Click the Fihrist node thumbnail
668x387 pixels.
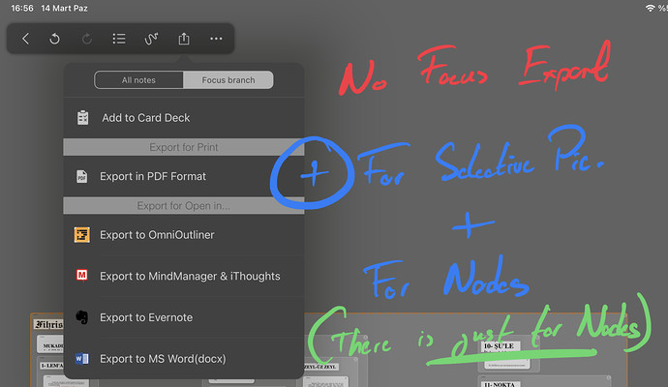pyautogui.click(x=48, y=324)
